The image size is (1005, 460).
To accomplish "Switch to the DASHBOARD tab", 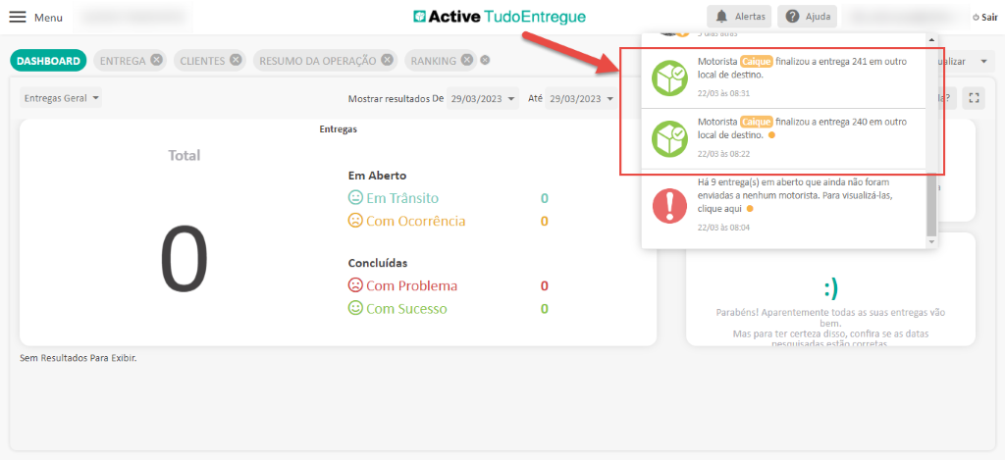I will (x=48, y=61).
